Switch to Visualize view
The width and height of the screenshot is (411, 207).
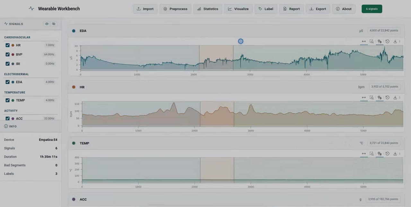click(238, 9)
